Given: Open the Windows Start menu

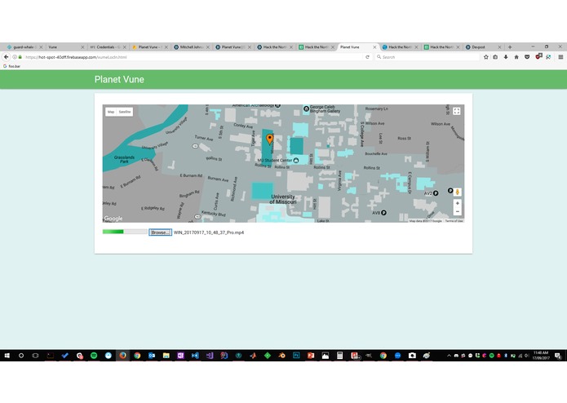Looking at the screenshot, I should tap(7, 356).
